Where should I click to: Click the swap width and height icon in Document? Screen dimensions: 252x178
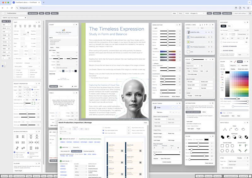pyautogui.click(x=247, y=38)
